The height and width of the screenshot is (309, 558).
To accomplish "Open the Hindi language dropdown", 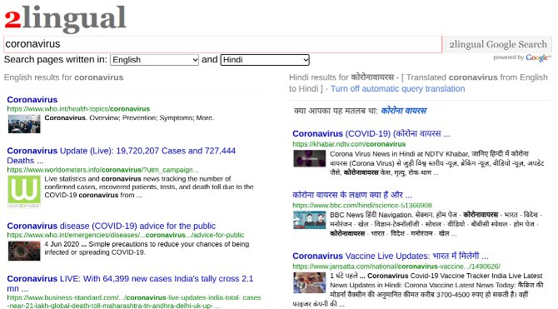I will [265, 60].
